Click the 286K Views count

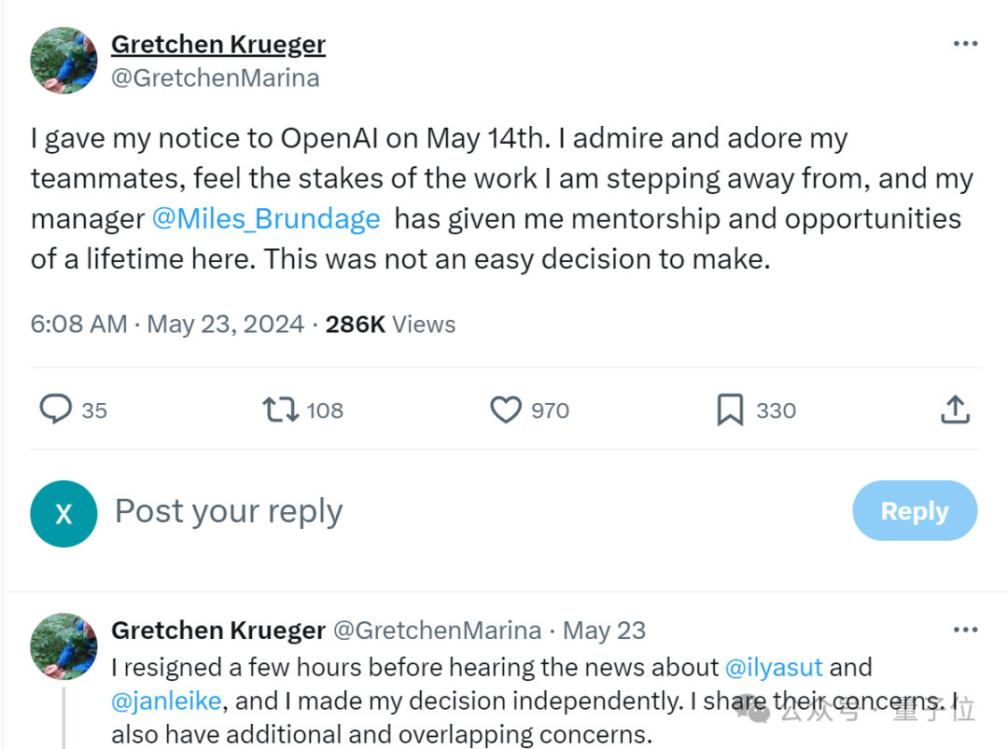pos(390,325)
